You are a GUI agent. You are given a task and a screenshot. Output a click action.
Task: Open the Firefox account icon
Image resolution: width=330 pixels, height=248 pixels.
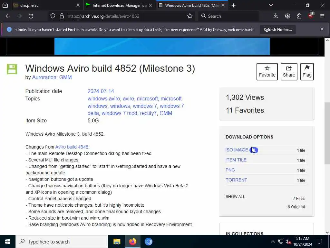pyautogui.click(x=287, y=16)
